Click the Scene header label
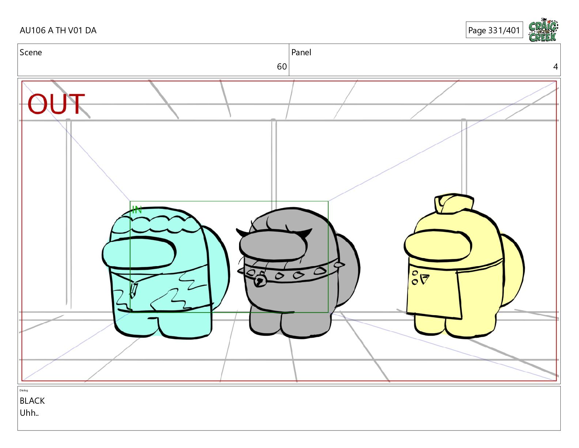The image size is (579, 448). coord(31,52)
